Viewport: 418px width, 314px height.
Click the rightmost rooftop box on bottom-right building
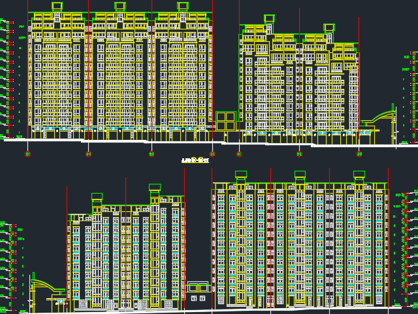tap(359, 175)
